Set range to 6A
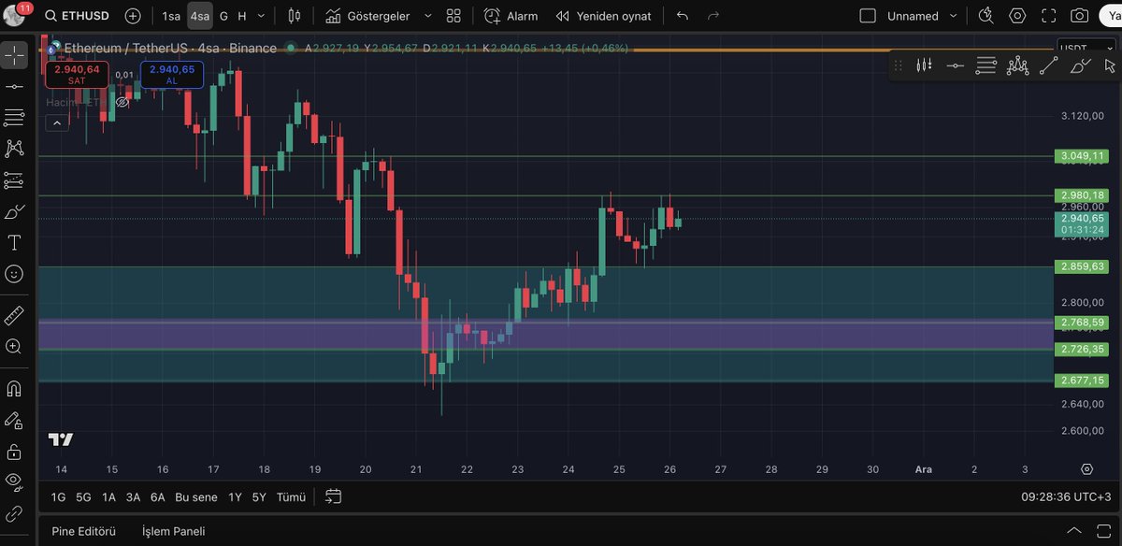The height and width of the screenshot is (546, 1122). tap(157, 497)
